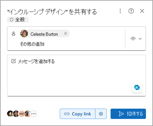
Task: Click the first shared-with avatar at the bottom
Action: [10, 114]
